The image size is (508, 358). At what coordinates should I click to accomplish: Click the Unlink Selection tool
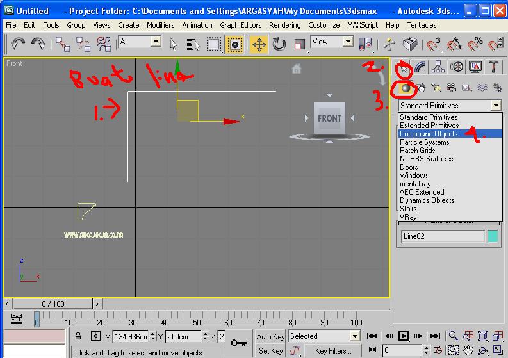pos(83,44)
